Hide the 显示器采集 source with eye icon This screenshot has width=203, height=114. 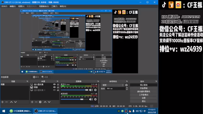point(54,84)
